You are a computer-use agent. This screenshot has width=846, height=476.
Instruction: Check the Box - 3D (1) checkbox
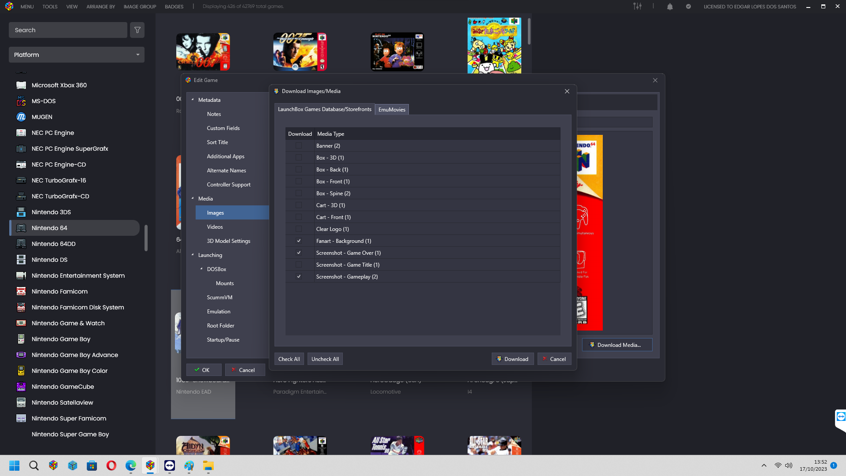[299, 157]
